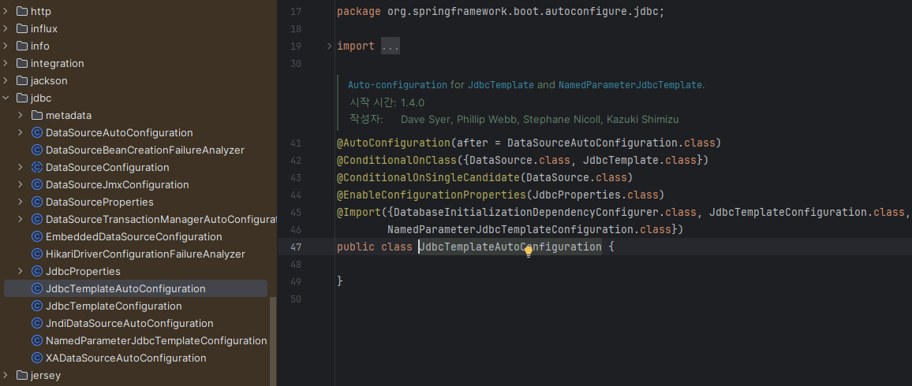Click EmbeddedDataSourceConfiguration class icon
Screen dimensions: 912x386
[x=37, y=237]
